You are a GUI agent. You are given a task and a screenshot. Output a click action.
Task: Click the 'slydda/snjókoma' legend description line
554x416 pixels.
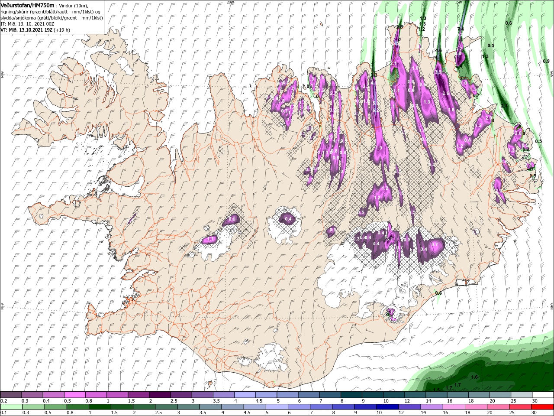pos(52,18)
